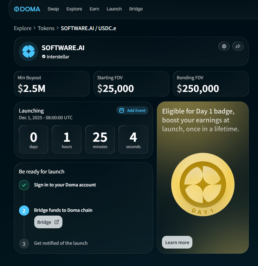Click the days countdown box
The image size is (258, 266).
point(34,139)
